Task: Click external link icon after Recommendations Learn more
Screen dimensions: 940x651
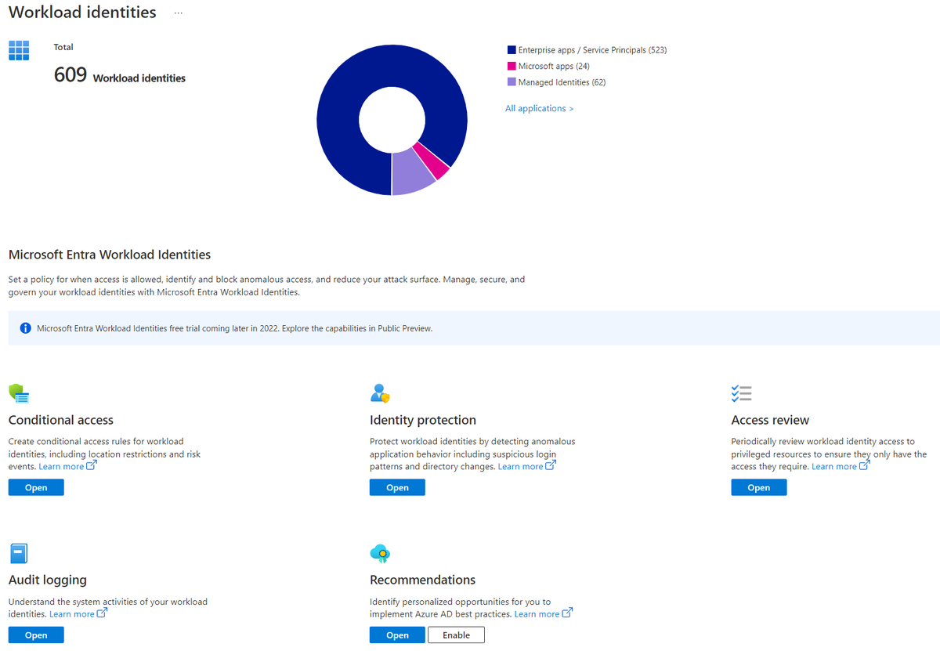Action: point(567,613)
